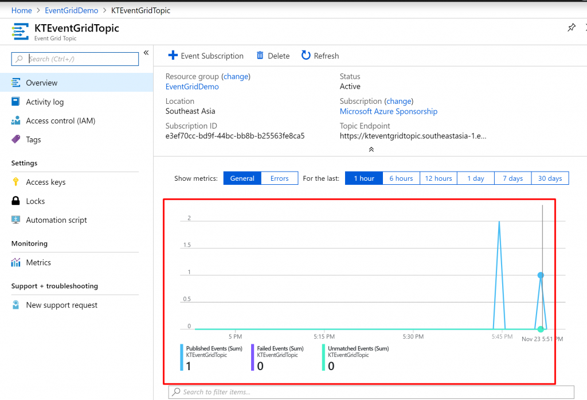Focus the sidebar Search (Ctrl+/) field
Viewport: 587px width, 400px height.
pyautogui.click(x=75, y=59)
